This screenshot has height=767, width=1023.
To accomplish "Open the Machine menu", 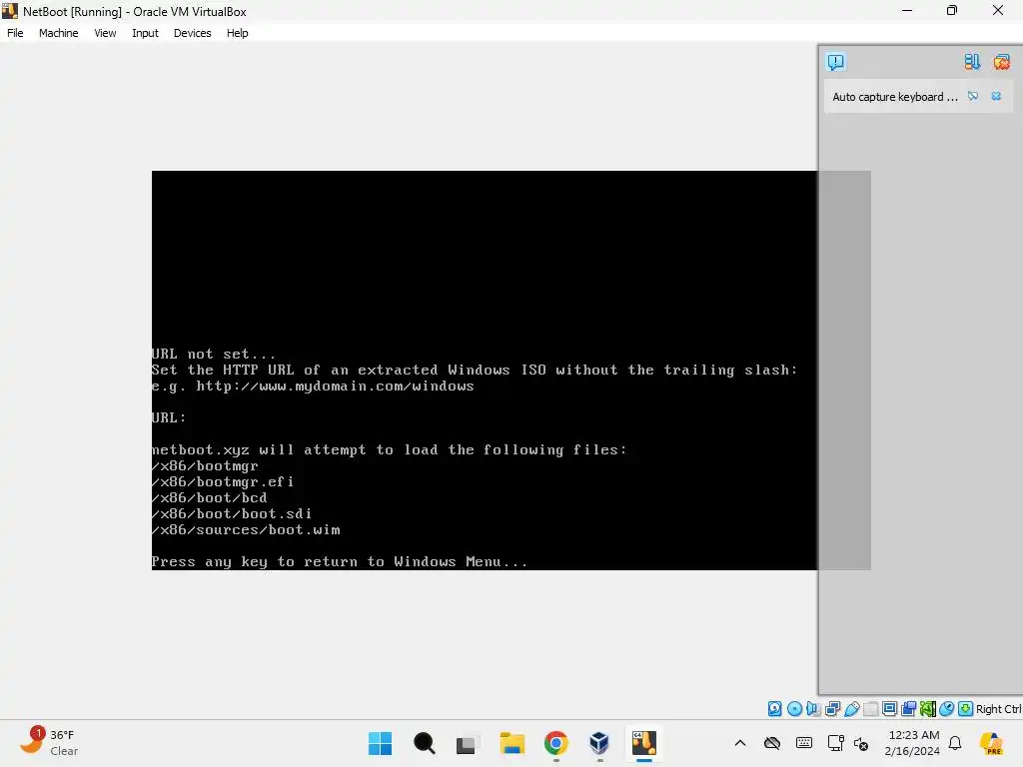I will click(x=58, y=33).
